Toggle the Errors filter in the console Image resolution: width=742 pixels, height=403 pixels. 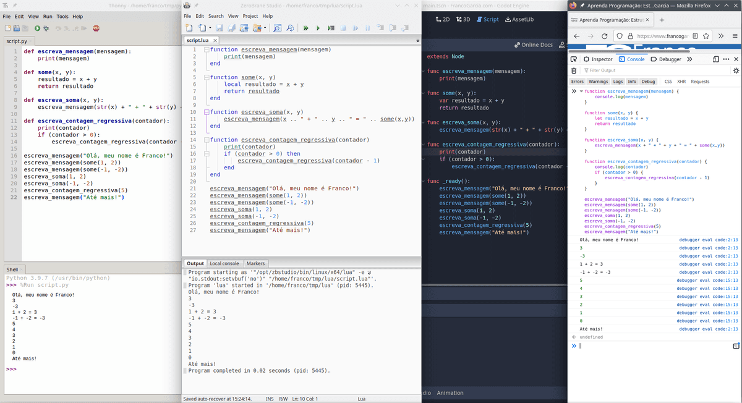[578, 82]
